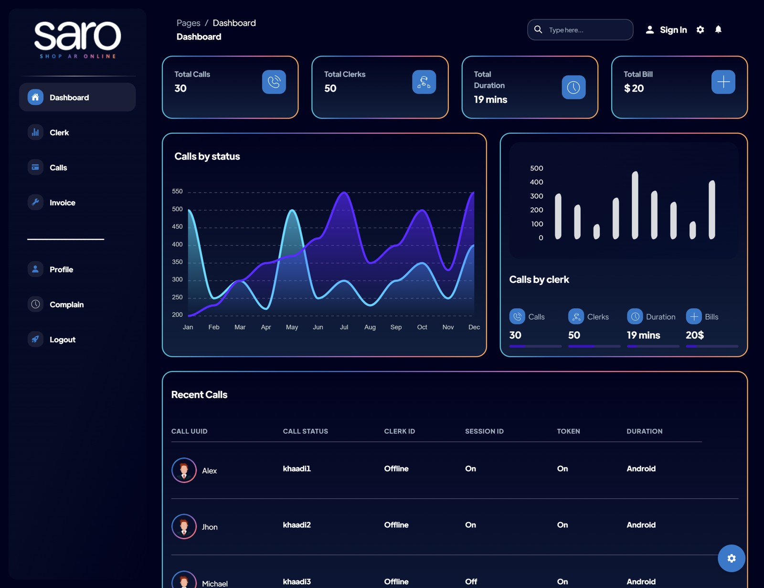Viewport: 764px width, 588px height.
Task: Click the clock icon in Total Duration card
Action: click(x=573, y=87)
